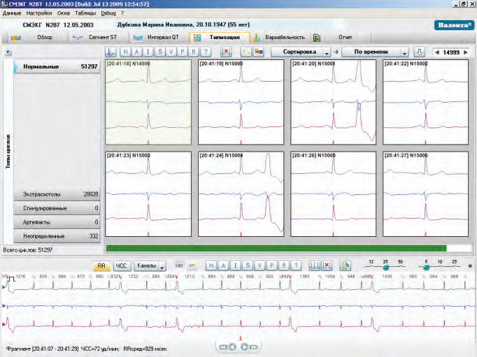This screenshot has height=357, width=477.
Task: Click the sort direction icon after По времени
Action: pyautogui.click(x=420, y=52)
